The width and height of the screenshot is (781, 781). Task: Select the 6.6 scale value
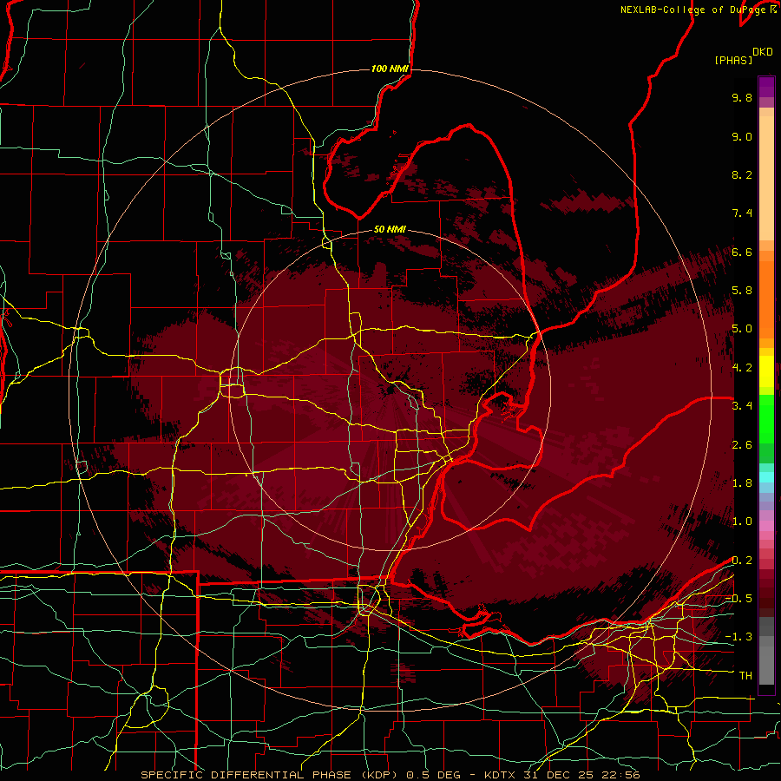[742, 252]
